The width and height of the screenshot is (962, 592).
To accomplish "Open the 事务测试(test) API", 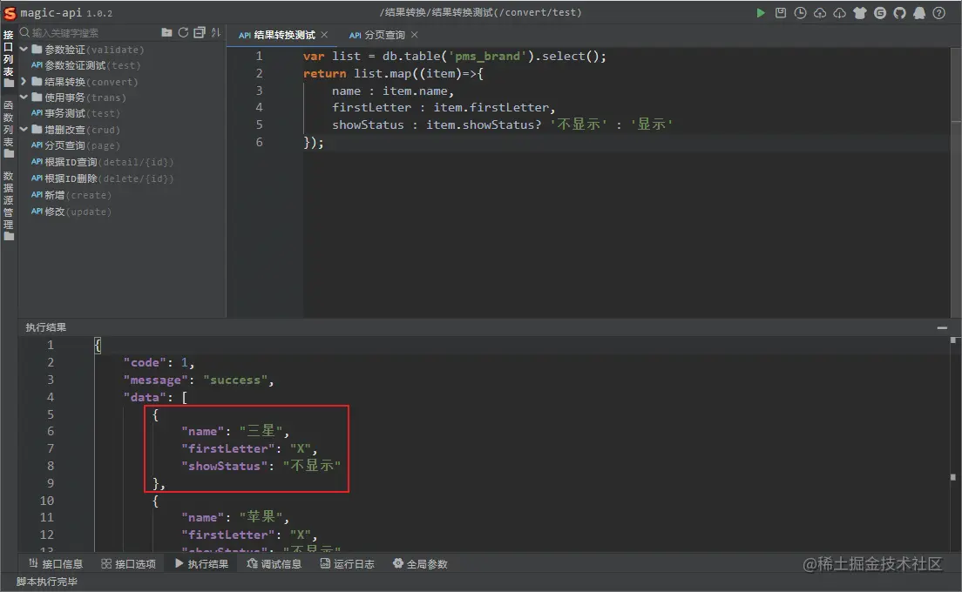I will point(76,113).
